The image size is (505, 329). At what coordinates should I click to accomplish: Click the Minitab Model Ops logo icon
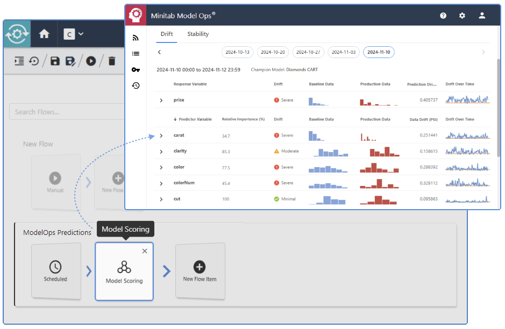click(x=136, y=15)
